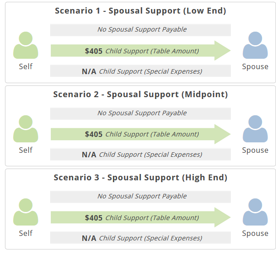Click N/A Special Expenses bar in Scenario 3
The height and width of the screenshot is (254, 276).
point(140,238)
